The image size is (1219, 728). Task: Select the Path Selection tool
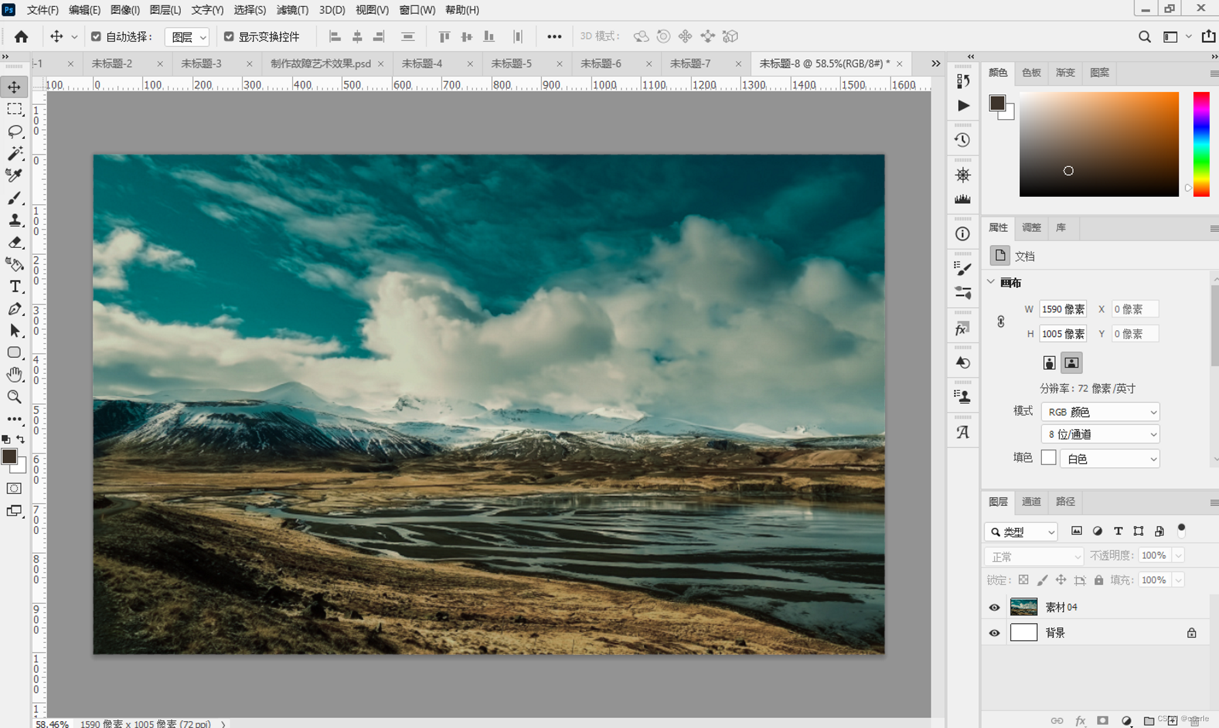coord(14,331)
